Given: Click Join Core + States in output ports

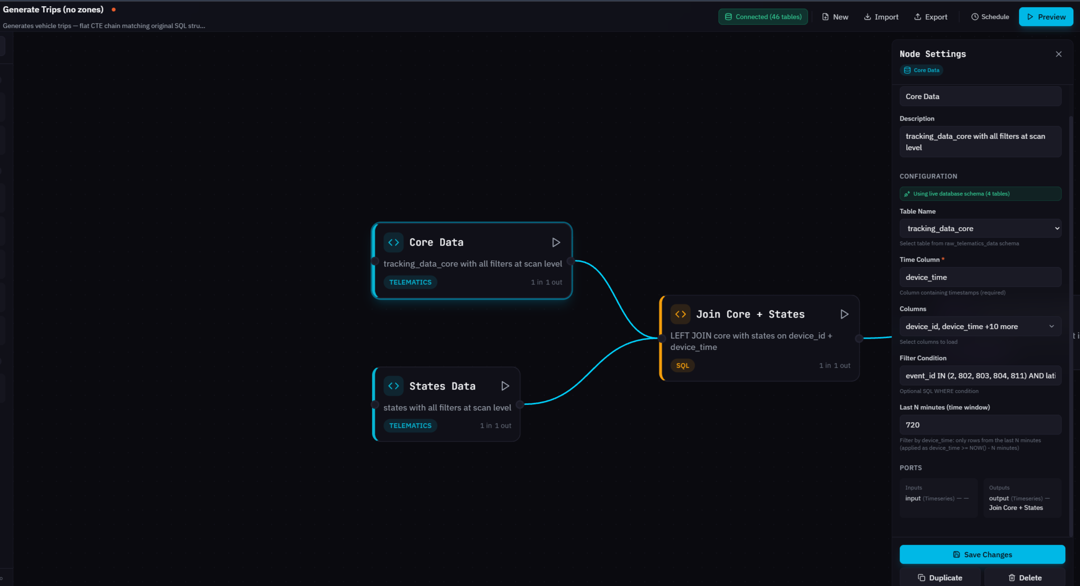Looking at the screenshot, I should point(1016,507).
